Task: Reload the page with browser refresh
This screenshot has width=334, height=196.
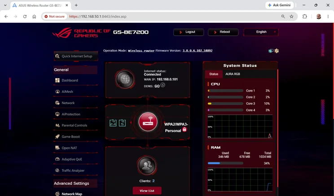Action: (25, 17)
